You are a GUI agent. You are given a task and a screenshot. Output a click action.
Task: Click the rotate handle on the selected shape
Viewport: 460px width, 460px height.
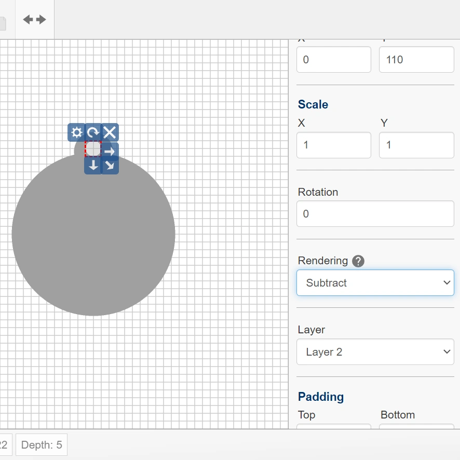93,132
